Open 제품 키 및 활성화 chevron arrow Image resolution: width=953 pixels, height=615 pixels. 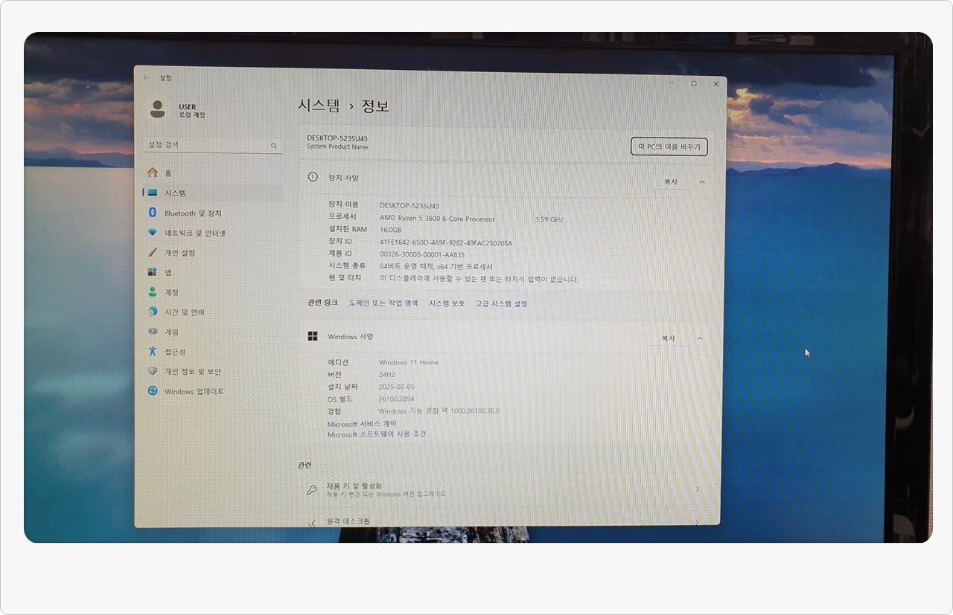(x=697, y=489)
